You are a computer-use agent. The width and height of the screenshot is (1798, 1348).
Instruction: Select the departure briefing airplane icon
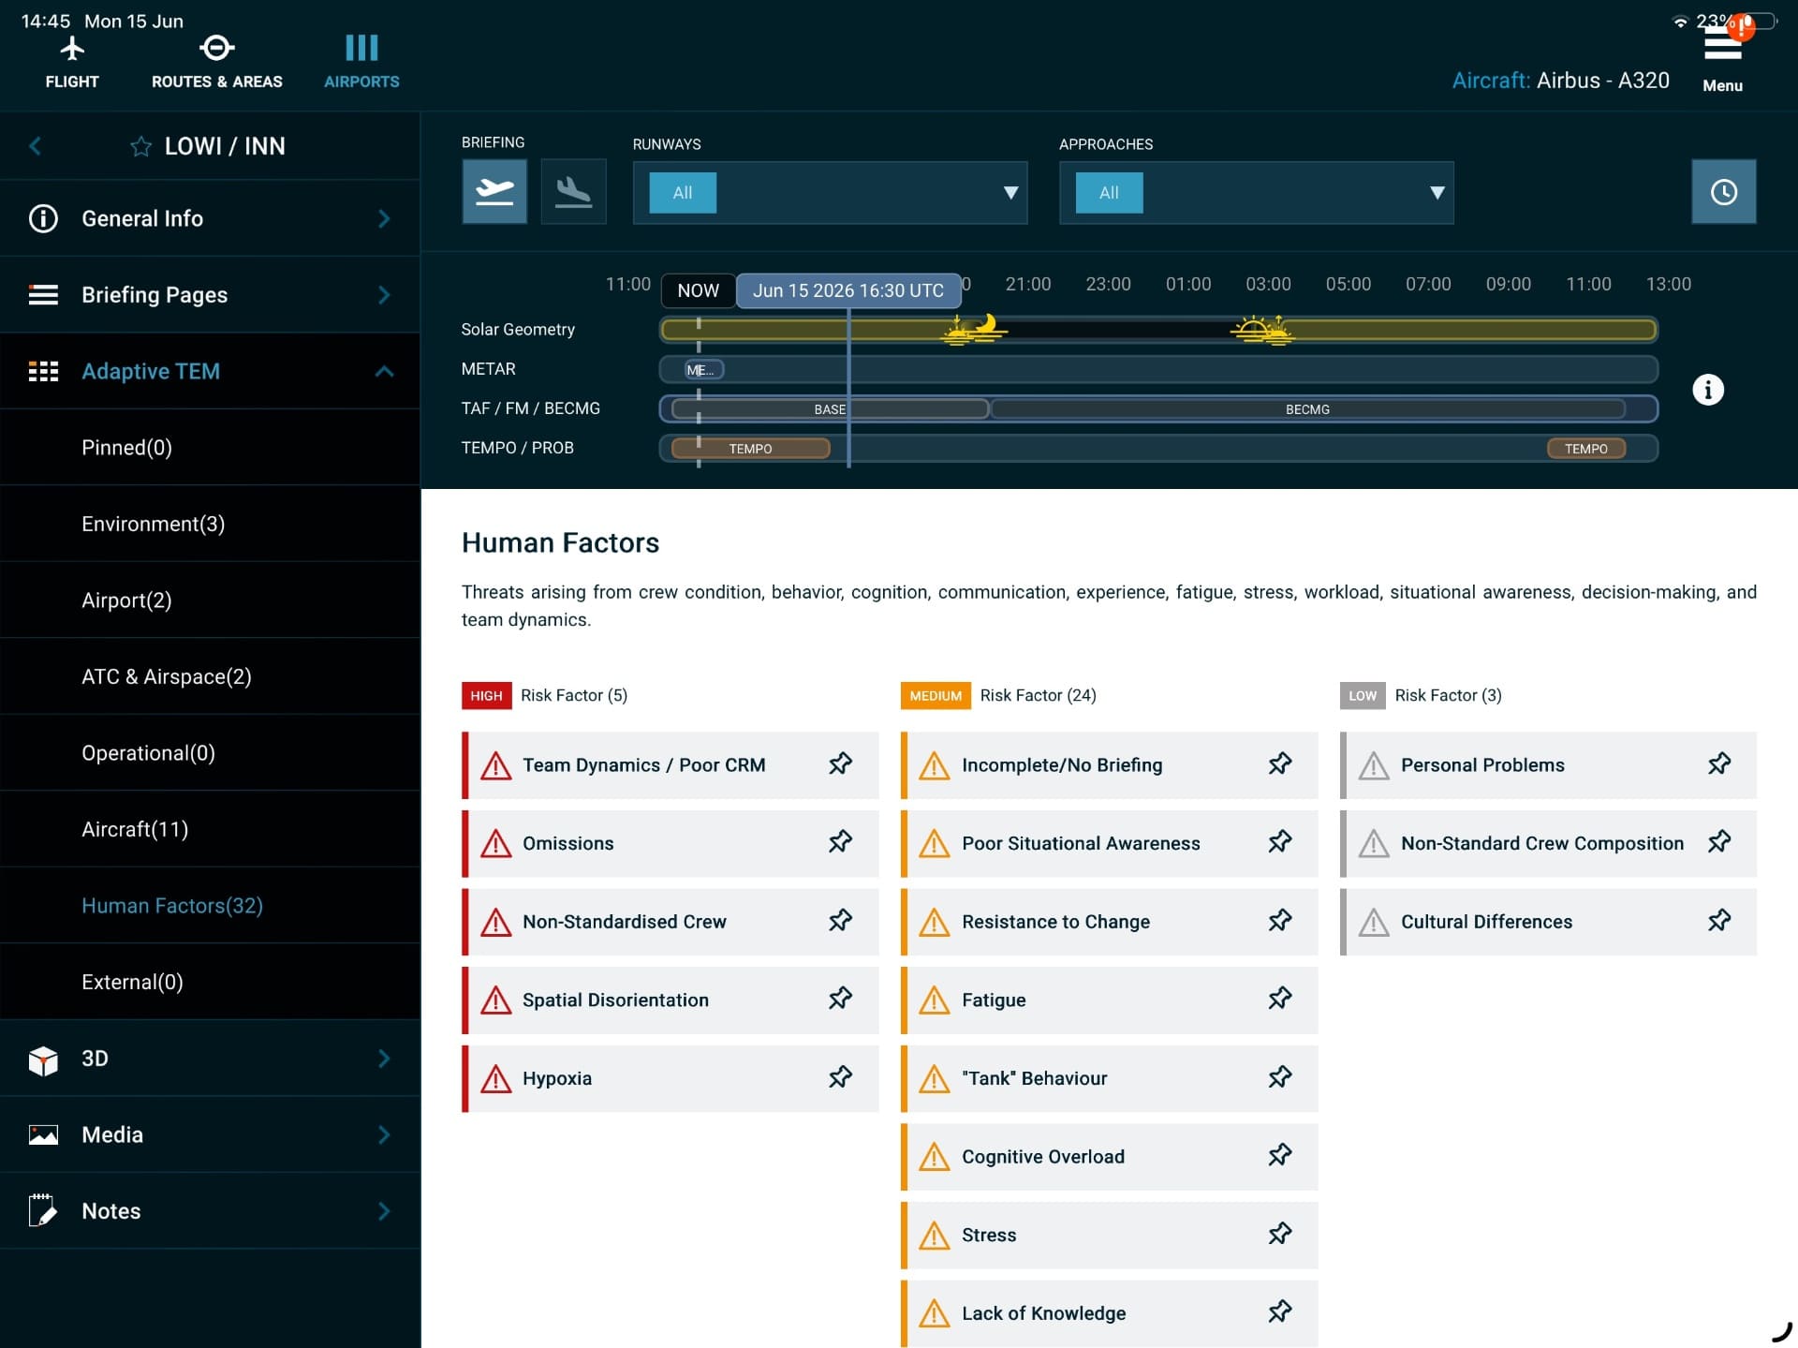(x=494, y=192)
